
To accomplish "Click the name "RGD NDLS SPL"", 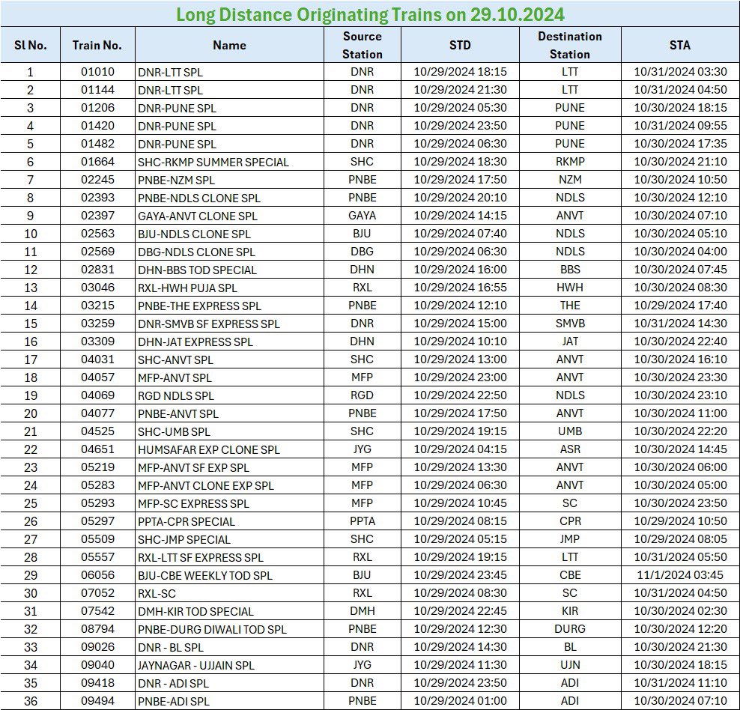I will [x=175, y=395].
